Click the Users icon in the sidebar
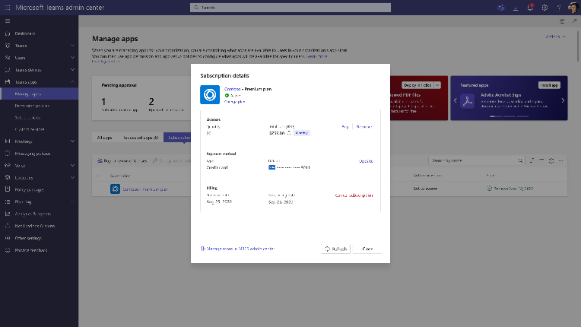 click(8, 58)
